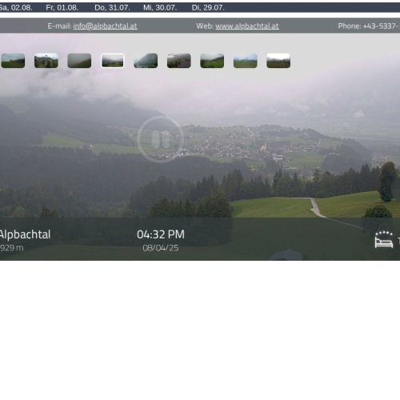This screenshot has height=400, width=400.
Task: Open the fourth highlighted webcam thumbnail
Action: coord(113,61)
